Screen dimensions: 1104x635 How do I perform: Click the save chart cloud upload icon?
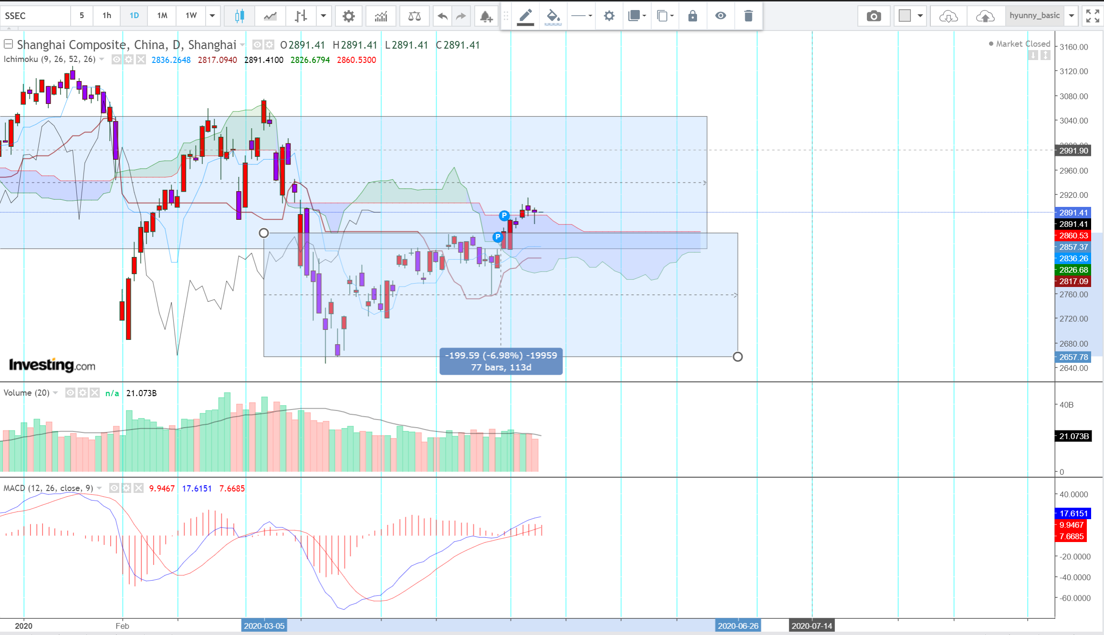click(985, 16)
